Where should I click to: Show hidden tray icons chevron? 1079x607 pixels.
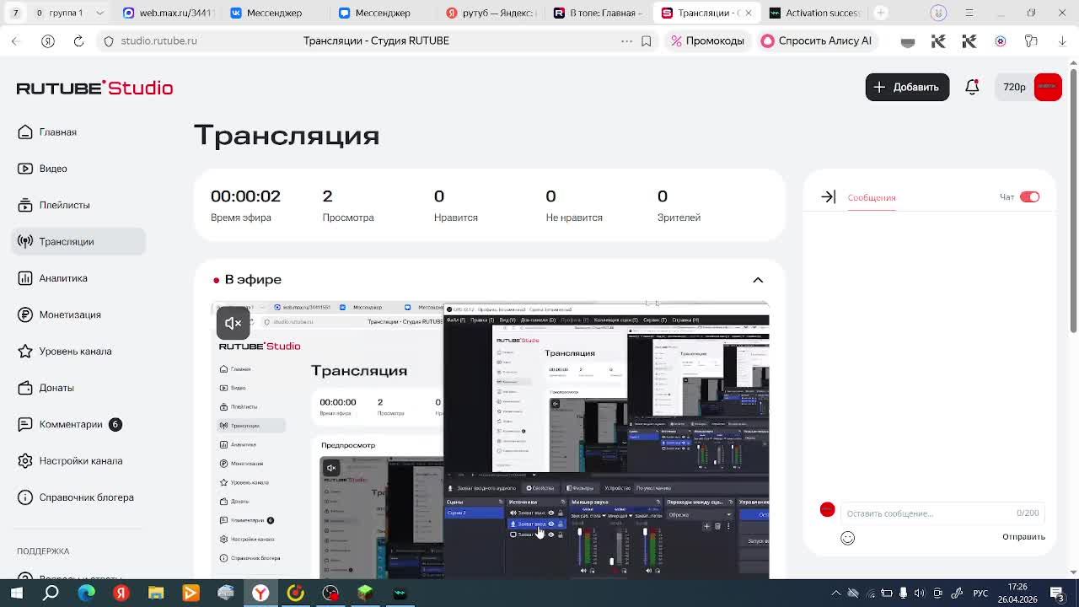835,593
